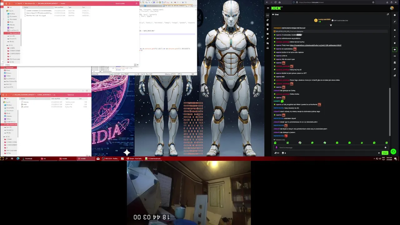Click the chain link icon in Kick left sidebar
Screen dimensions: 400x225
(267, 20)
